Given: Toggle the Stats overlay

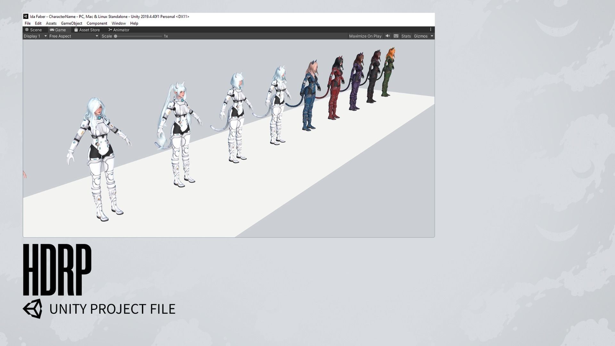Looking at the screenshot, I should click(x=406, y=36).
